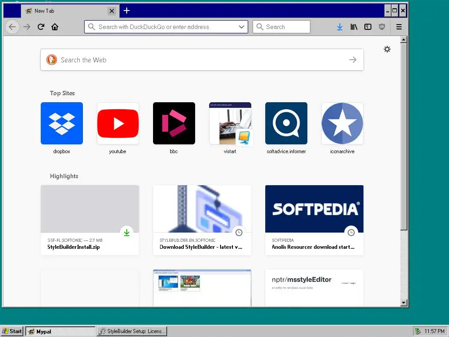Viewport: 449px width, 337px height.
Task: Open New Tab preferences gear
Action: coord(387,49)
